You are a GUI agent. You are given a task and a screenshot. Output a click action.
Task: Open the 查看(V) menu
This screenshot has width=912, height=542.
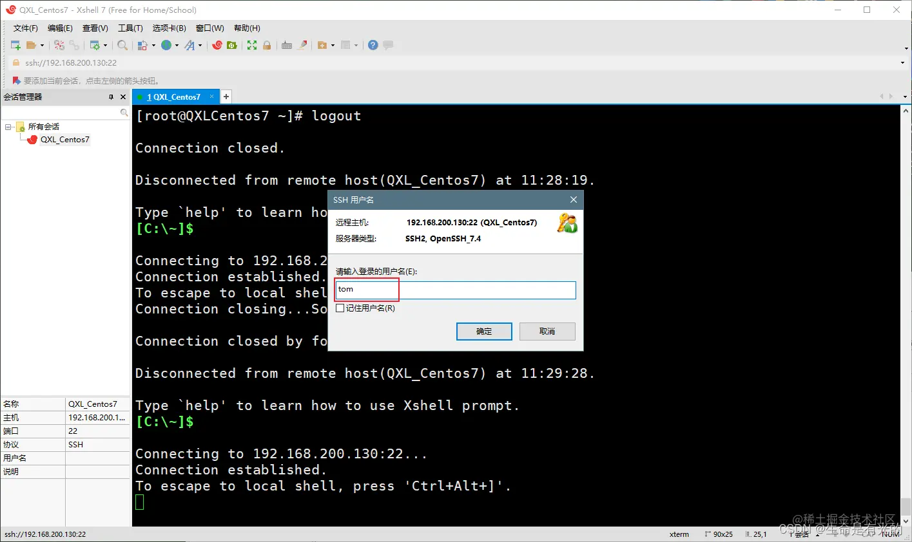point(95,28)
